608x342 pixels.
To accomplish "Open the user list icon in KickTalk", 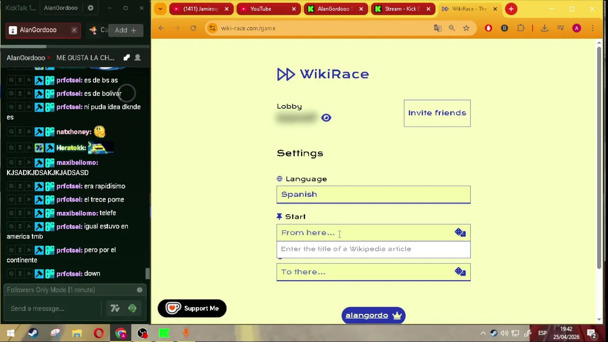I will pos(138,58).
